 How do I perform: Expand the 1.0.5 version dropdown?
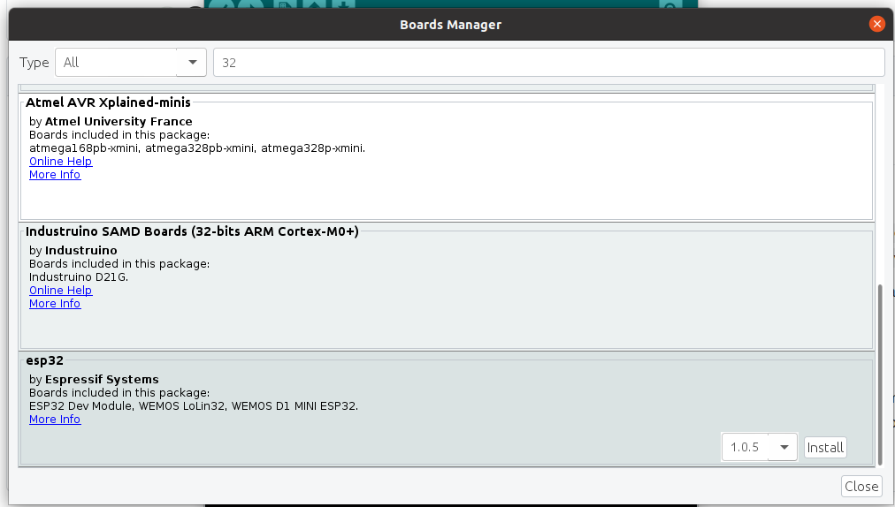[783, 448]
